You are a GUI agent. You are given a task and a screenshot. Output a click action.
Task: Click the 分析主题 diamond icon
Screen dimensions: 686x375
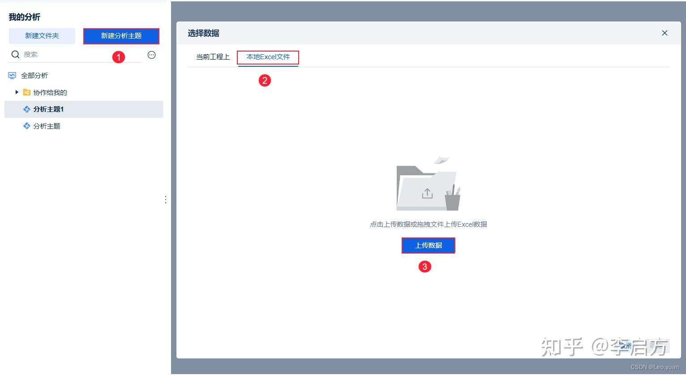click(x=27, y=126)
